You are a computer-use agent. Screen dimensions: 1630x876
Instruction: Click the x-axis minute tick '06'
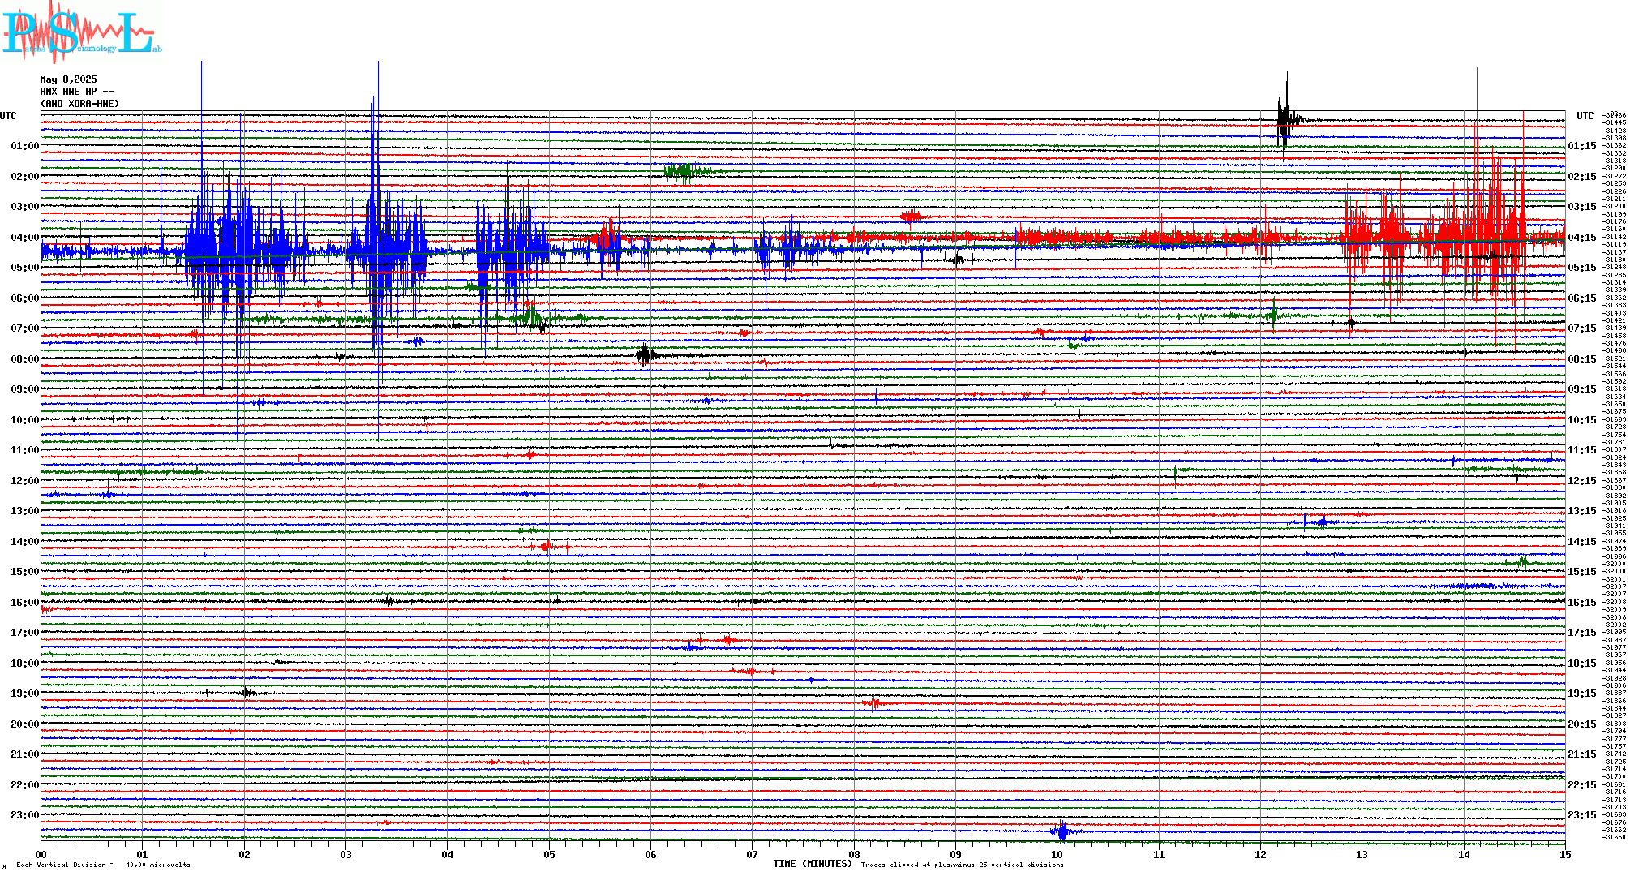point(650,854)
